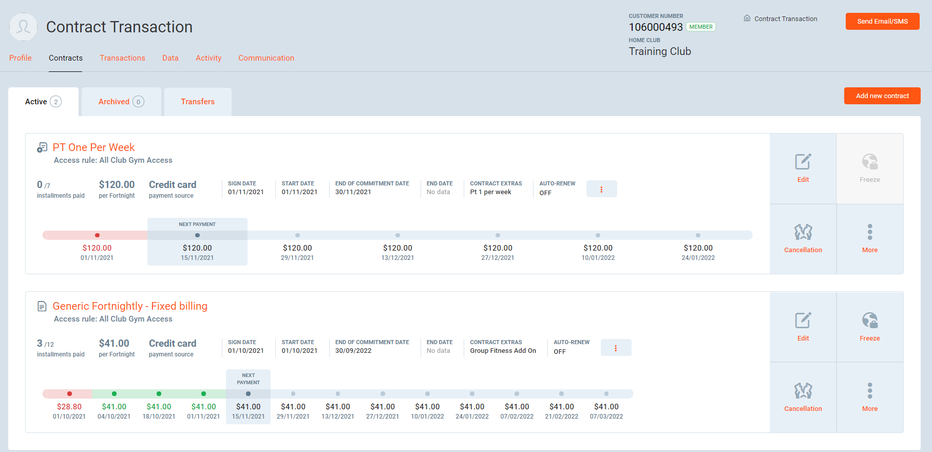Open More options for Generic Fortnightly contract
Viewport: 932px width, 452px height.
[869, 391]
